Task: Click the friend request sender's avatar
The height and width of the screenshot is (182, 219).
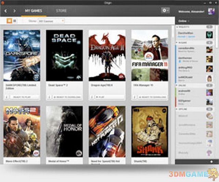Action: click(x=209, y=35)
